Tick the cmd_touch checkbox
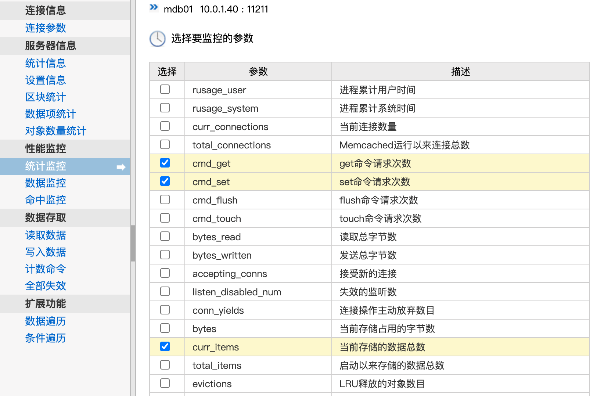Image resolution: width=615 pixels, height=396 pixels. (165, 218)
